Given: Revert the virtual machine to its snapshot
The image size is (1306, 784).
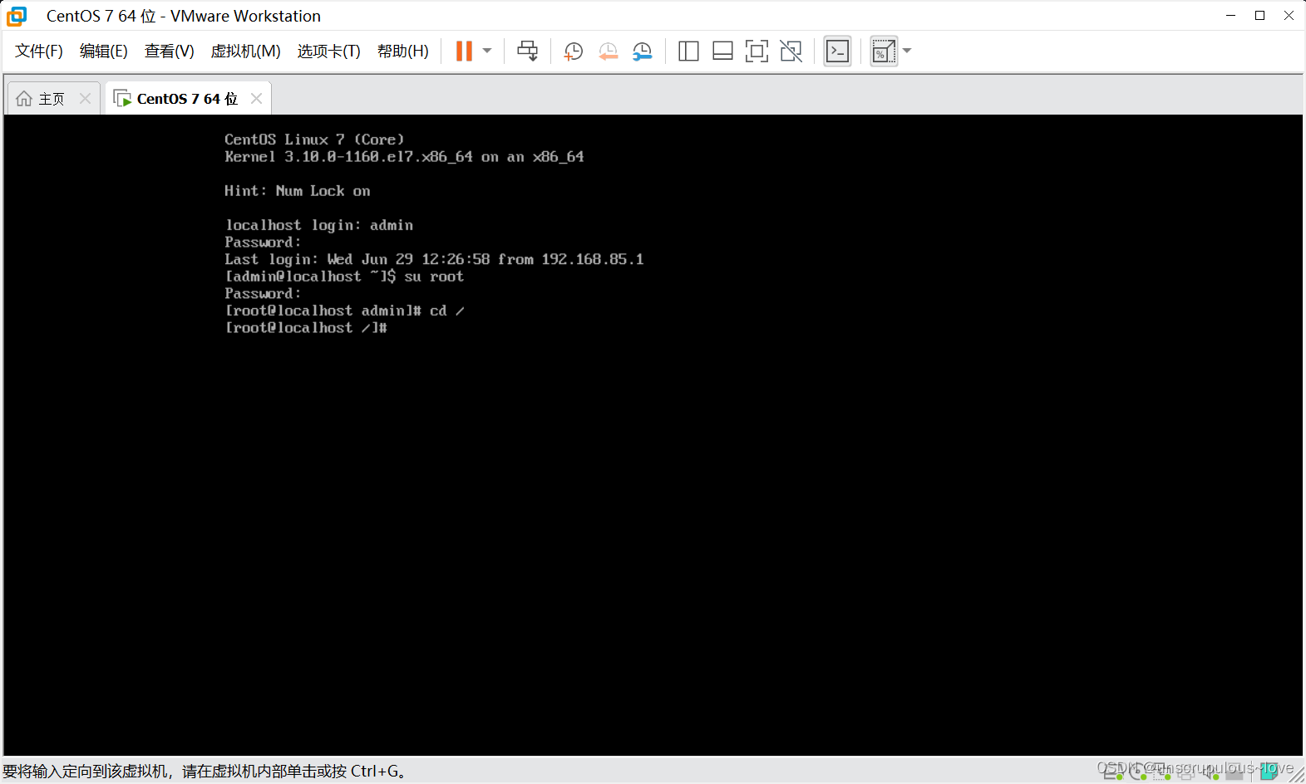Looking at the screenshot, I should (x=609, y=51).
